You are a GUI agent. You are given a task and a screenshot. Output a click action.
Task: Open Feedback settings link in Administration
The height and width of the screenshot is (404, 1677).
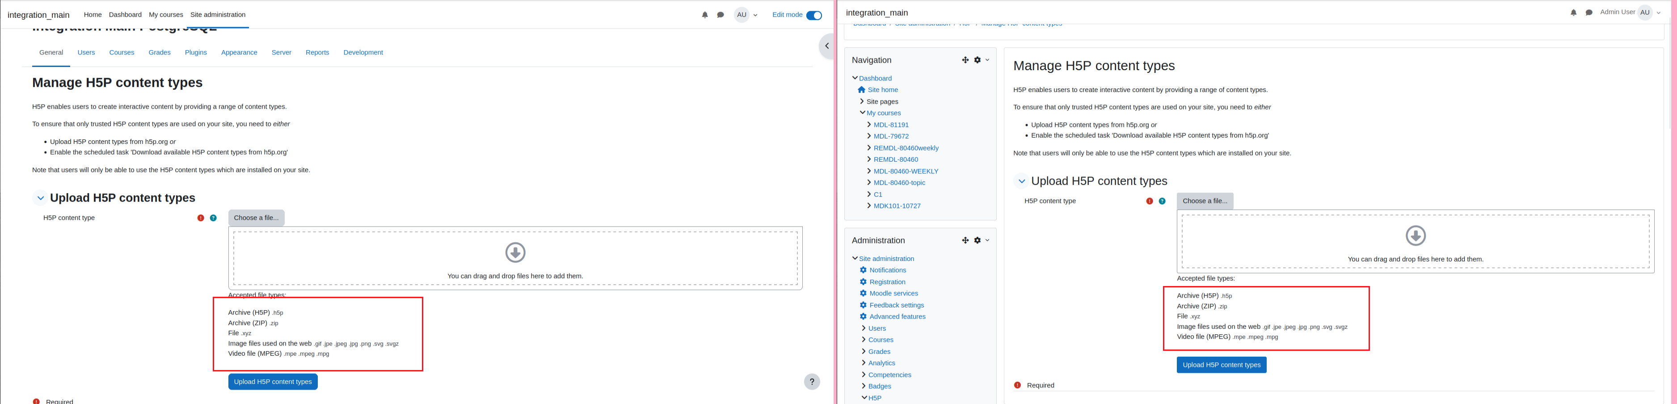coord(897,305)
